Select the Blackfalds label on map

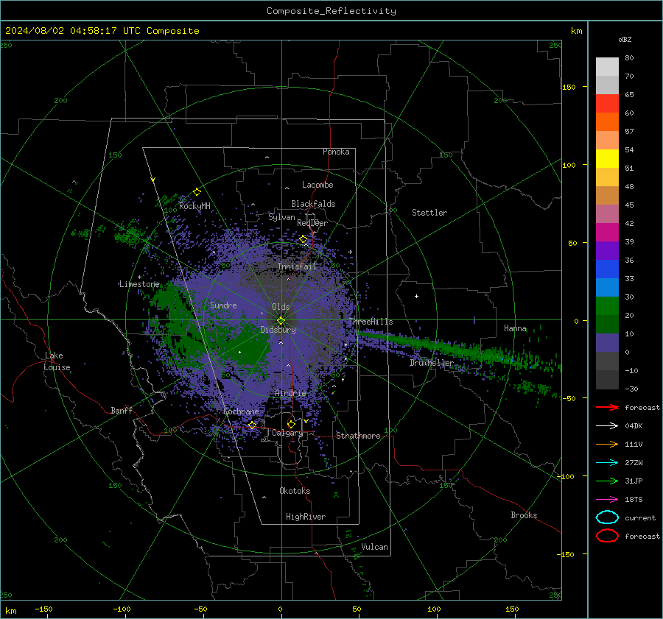[x=313, y=204]
